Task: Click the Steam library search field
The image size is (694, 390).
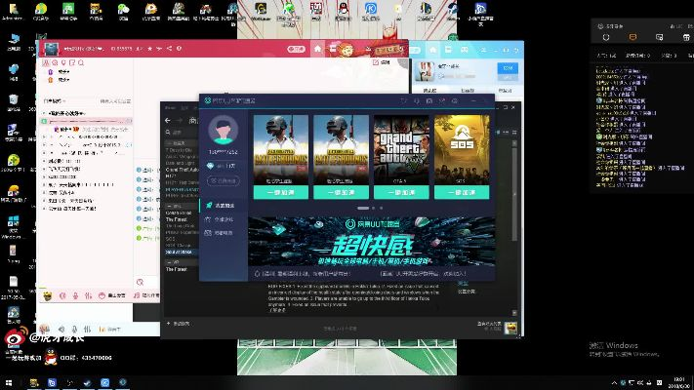Action: click(182, 133)
